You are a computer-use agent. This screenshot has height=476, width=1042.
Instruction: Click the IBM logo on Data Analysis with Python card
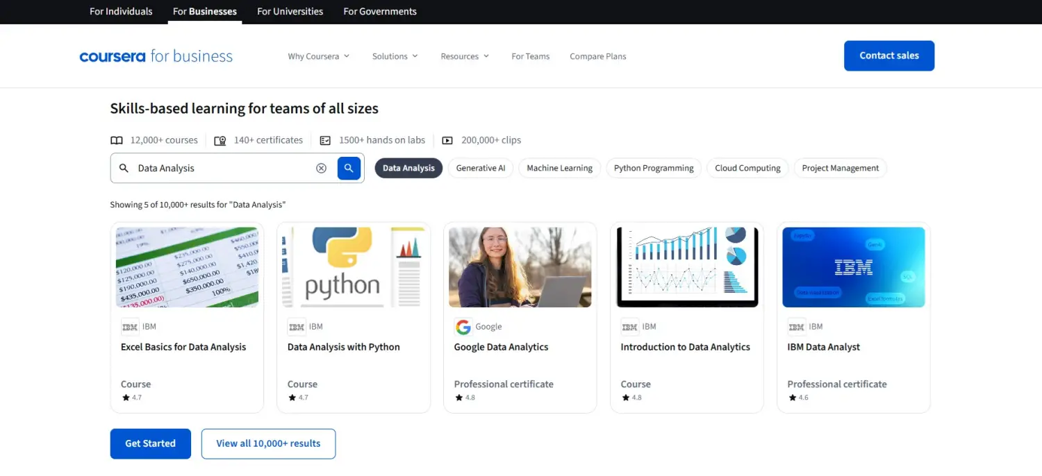tap(297, 327)
